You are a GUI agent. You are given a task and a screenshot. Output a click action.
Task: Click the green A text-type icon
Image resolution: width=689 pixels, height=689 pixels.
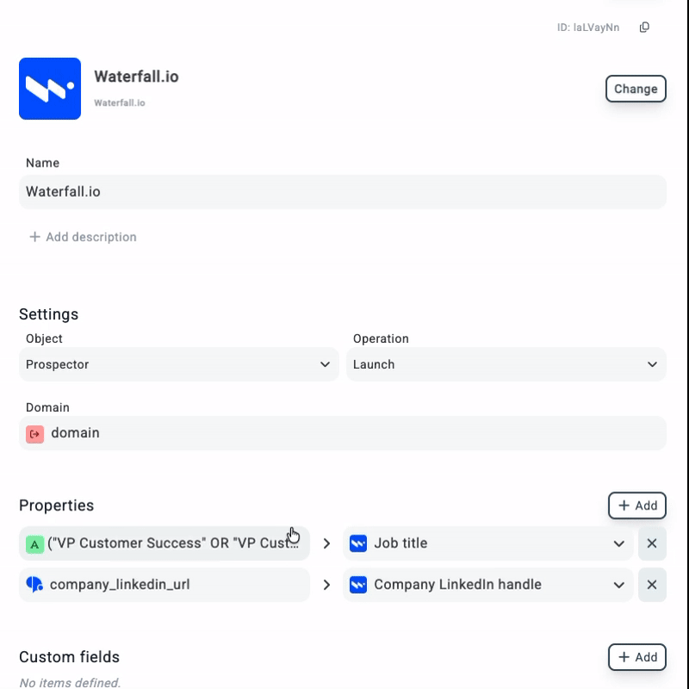point(34,544)
